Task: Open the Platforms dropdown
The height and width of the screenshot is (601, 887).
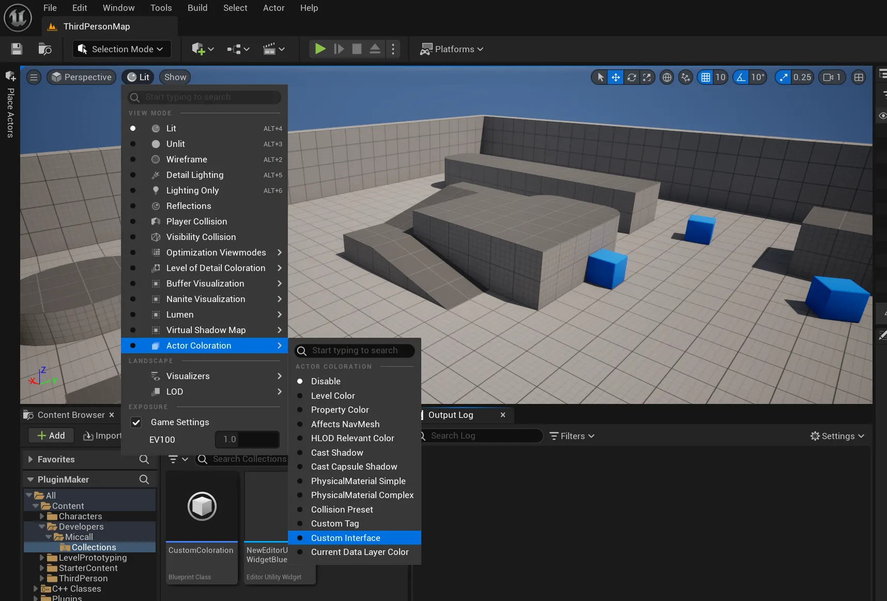Action: (452, 49)
